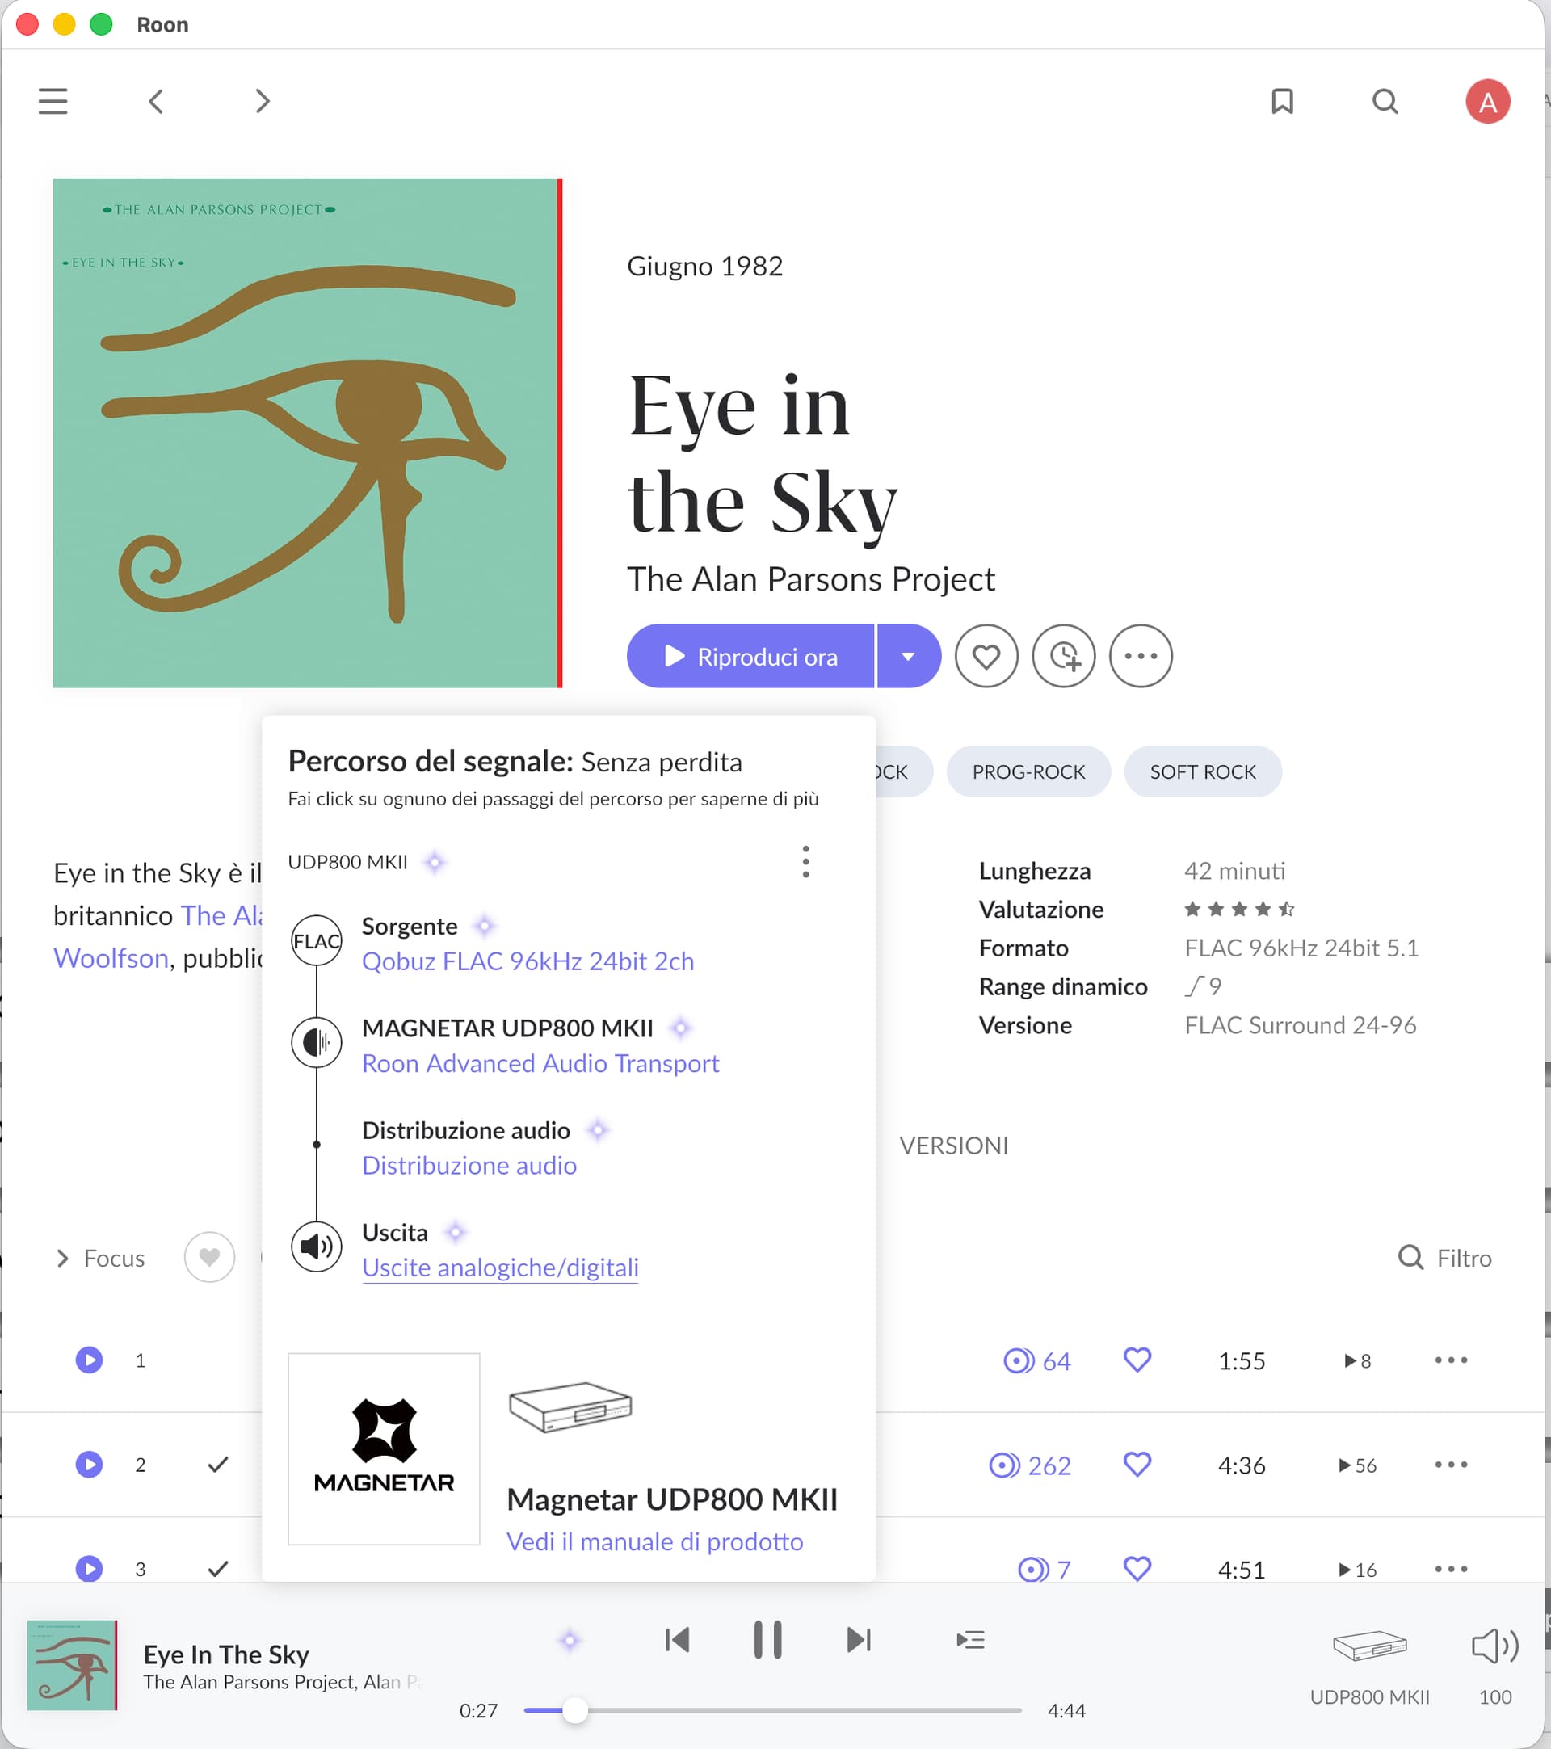Add album to library clock-plus icon
Screen dimensions: 1551x1749
(1063, 656)
